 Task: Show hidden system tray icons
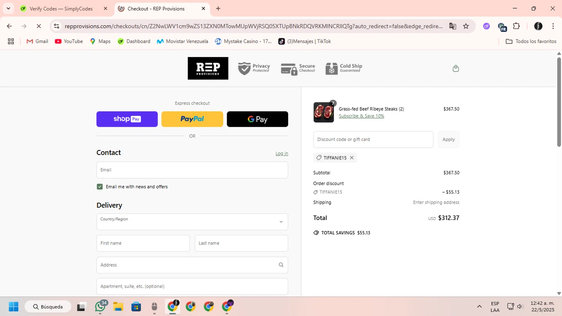pos(479,307)
